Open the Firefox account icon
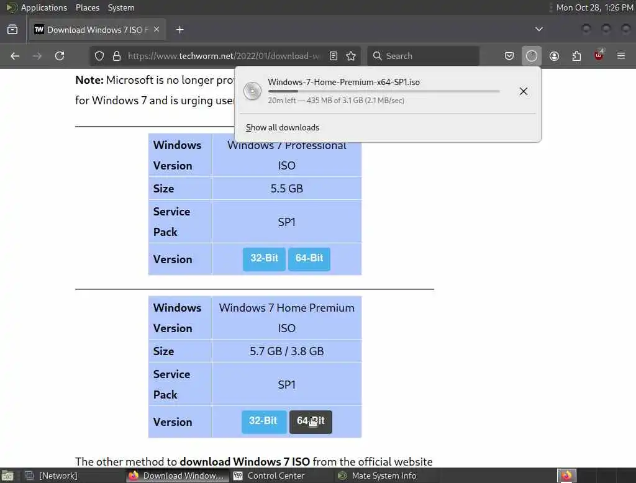The height and width of the screenshot is (483, 636). tap(554, 56)
